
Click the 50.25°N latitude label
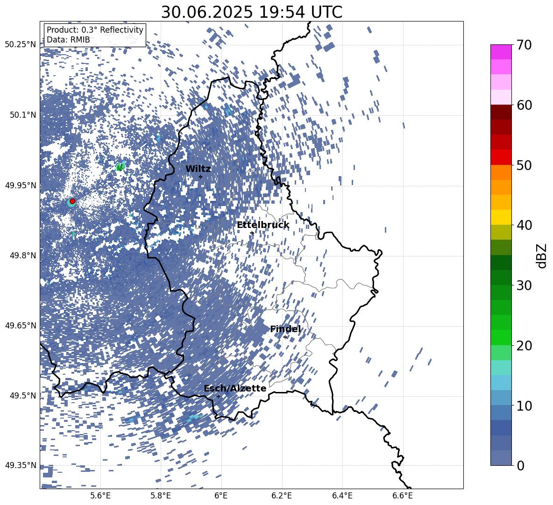21,44
